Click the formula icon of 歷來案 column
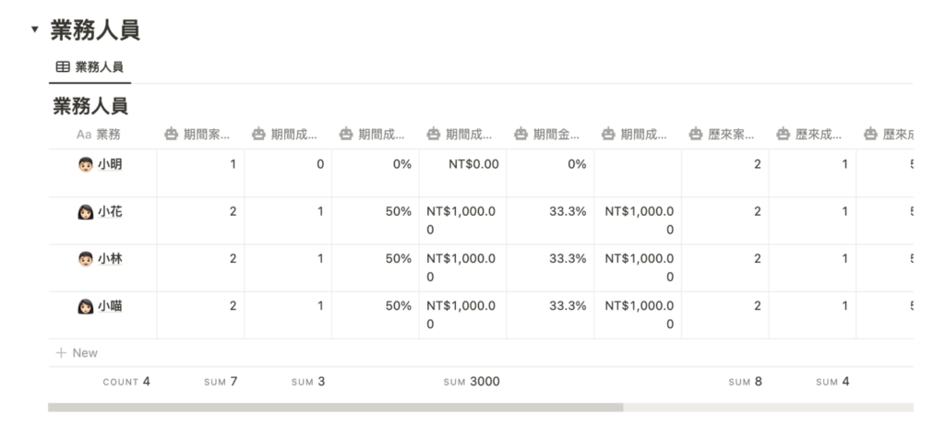Image resolution: width=945 pixels, height=438 pixels. click(696, 135)
